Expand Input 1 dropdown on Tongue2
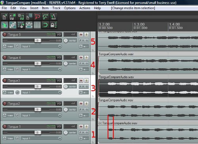198x144 pixels. tap(60, 116)
